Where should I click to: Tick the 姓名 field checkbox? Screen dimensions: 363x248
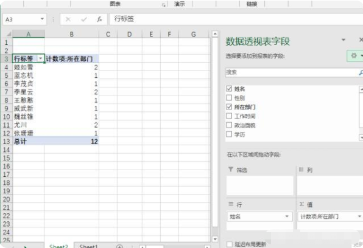[x=229, y=89]
